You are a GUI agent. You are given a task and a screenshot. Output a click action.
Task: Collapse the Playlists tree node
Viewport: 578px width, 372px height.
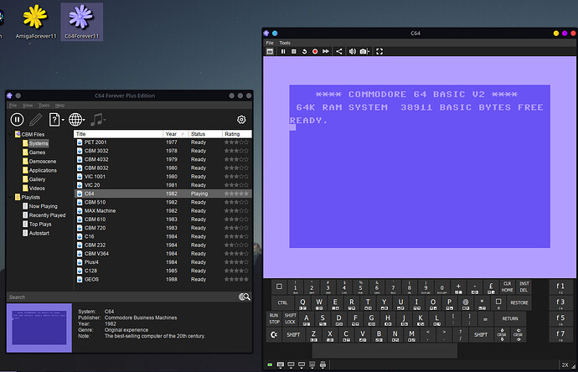click(x=10, y=197)
